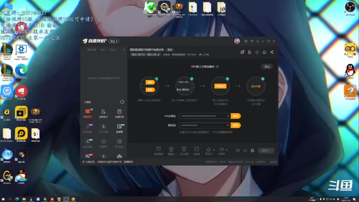Viewport: 359px width, 202px height.
Task: Open the notification center on taskbar
Action: (355, 199)
